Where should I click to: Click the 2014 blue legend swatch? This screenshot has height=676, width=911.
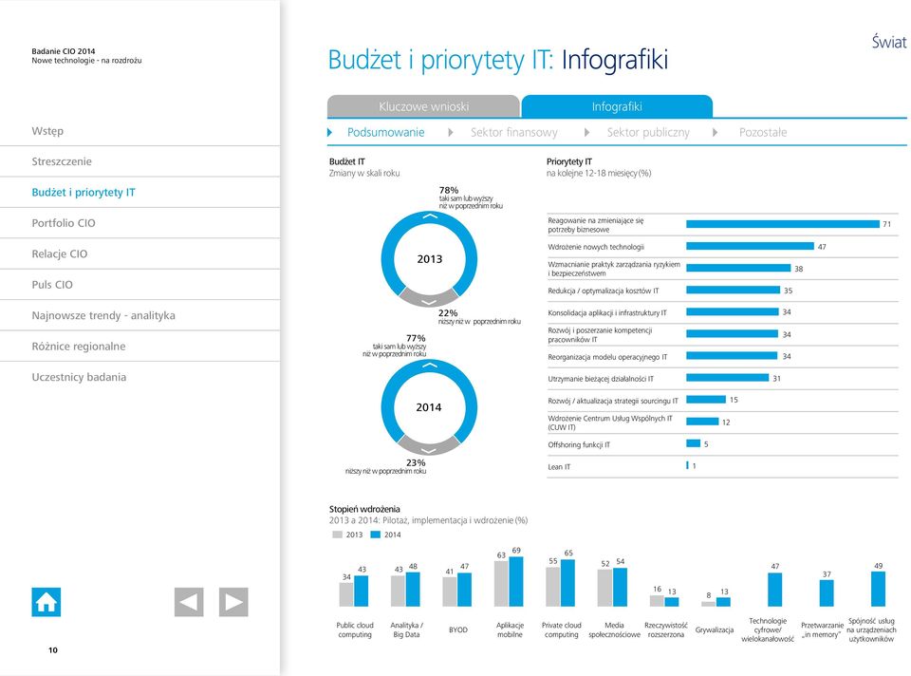376,535
